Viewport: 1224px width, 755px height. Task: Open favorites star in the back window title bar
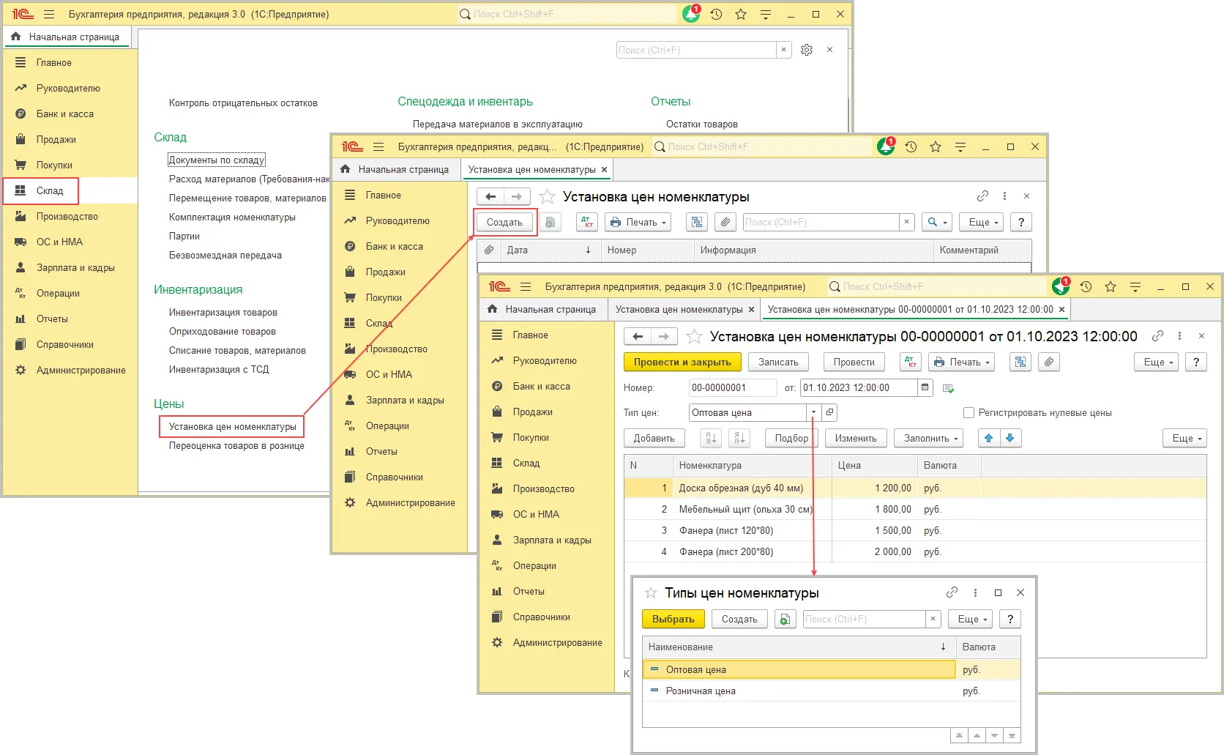tap(741, 14)
